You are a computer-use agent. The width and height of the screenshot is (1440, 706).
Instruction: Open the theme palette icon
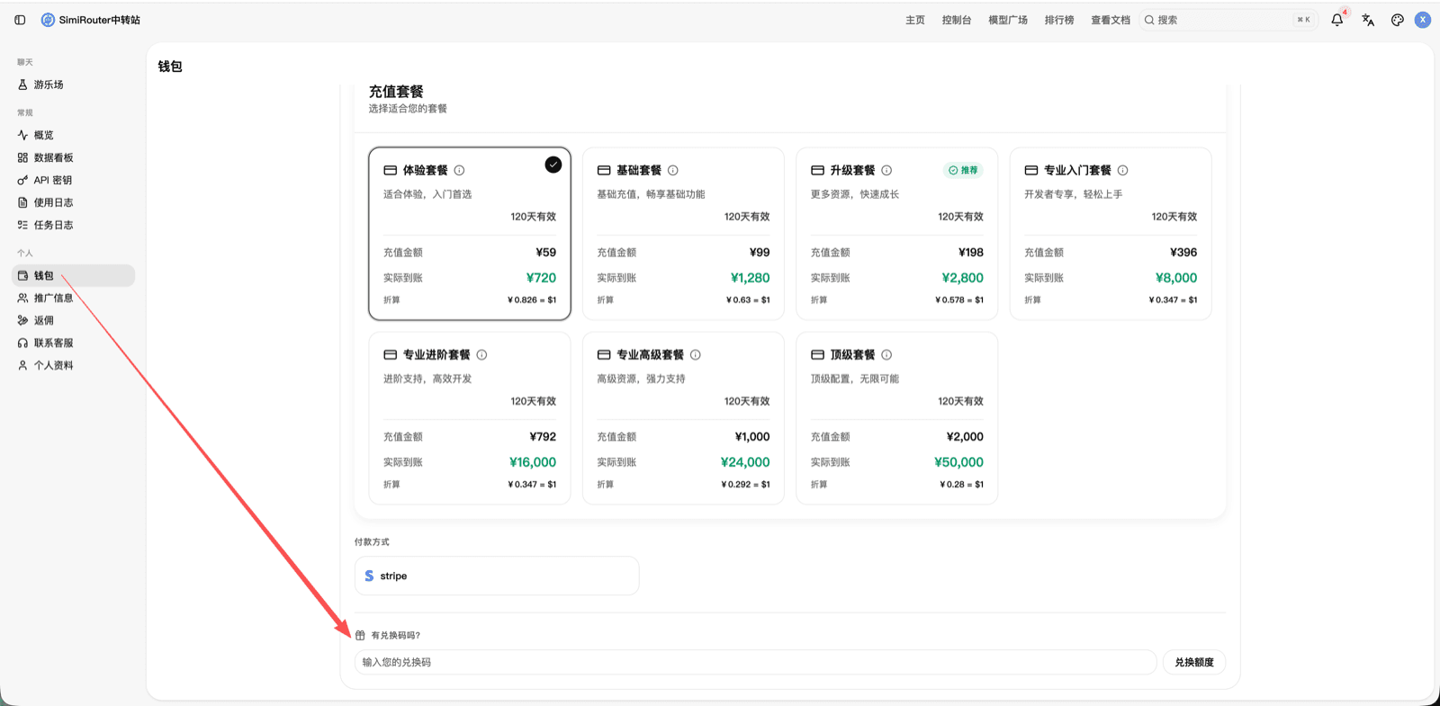pos(1398,20)
